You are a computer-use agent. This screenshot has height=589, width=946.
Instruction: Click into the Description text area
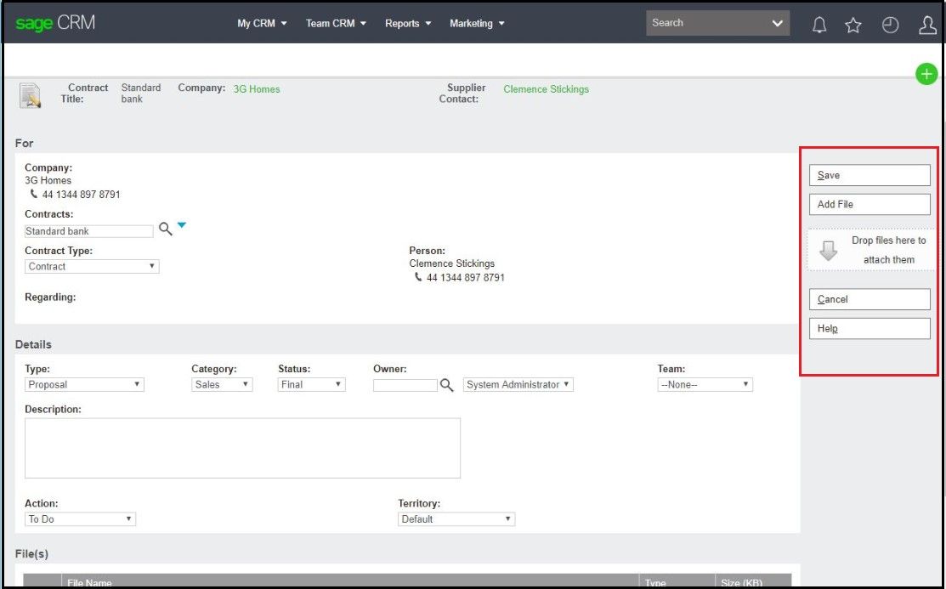point(242,448)
